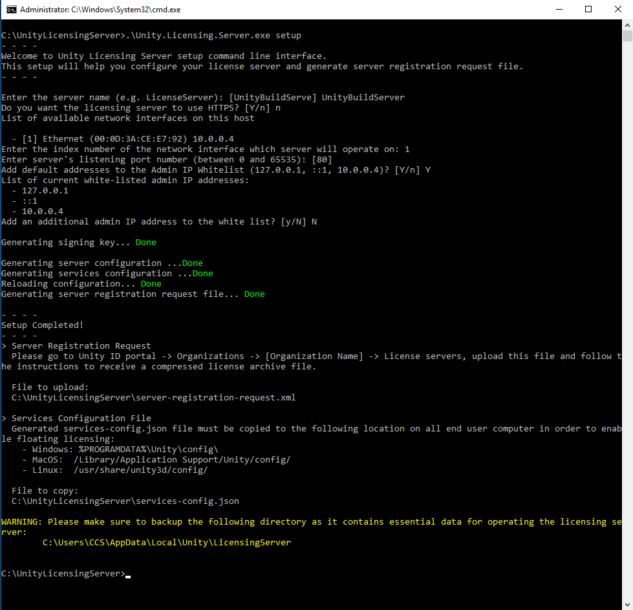Minimize the Administrator cmd.exe window

[559, 9]
